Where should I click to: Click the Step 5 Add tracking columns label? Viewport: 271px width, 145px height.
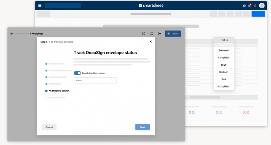[x=57, y=42]
